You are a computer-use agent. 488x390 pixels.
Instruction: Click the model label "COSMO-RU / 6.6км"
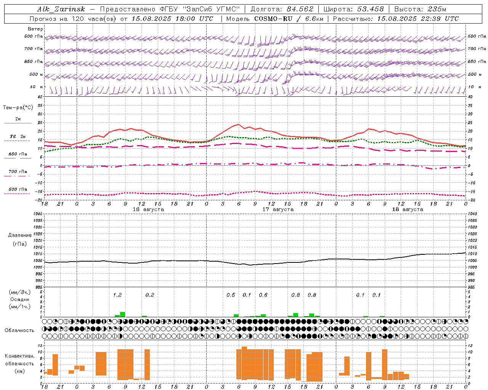[288, 19]
